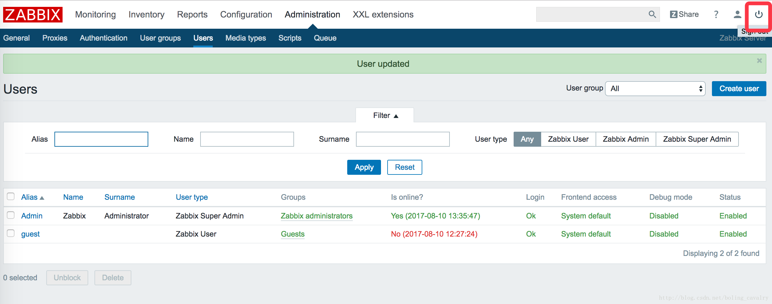
Task: Go to the General submenu
Action: tap(17, 38)
